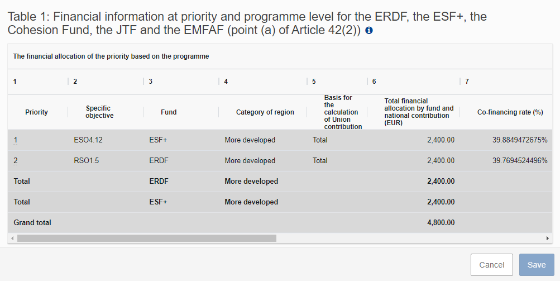Click the scrollbar's right arrow
Screen dimensions: 560x281
click(548, 238)
